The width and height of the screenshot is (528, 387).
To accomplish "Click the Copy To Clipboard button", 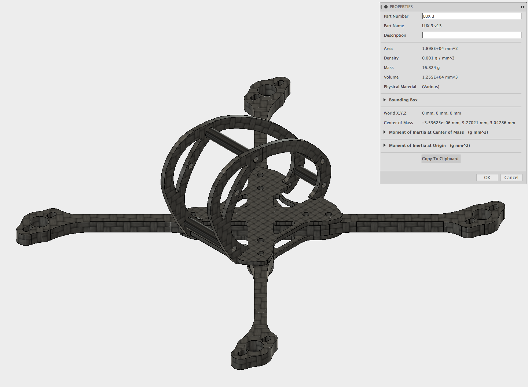I will [440, 159].
